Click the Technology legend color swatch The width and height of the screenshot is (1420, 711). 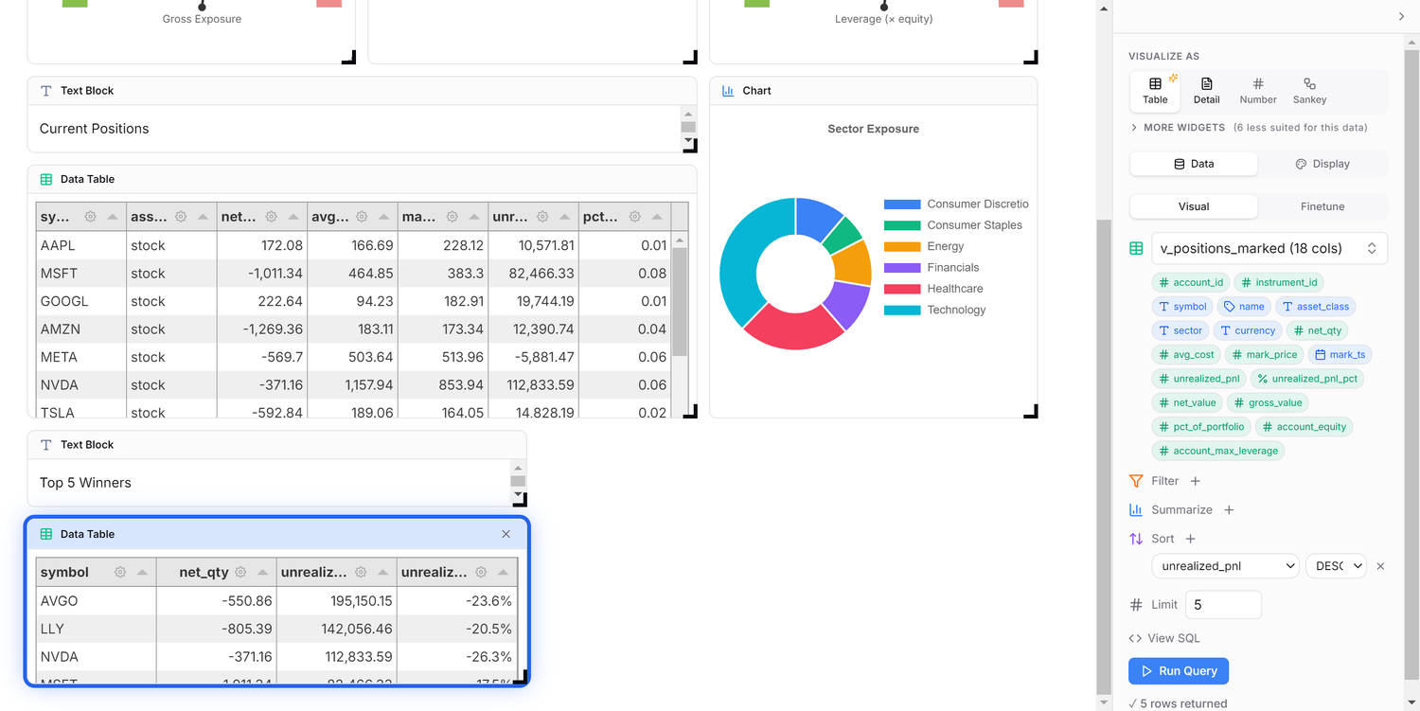point(902,310)
